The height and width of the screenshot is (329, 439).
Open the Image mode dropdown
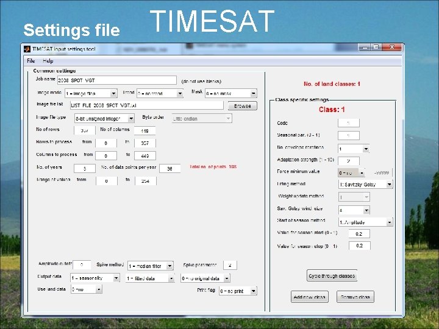(91, 93)
